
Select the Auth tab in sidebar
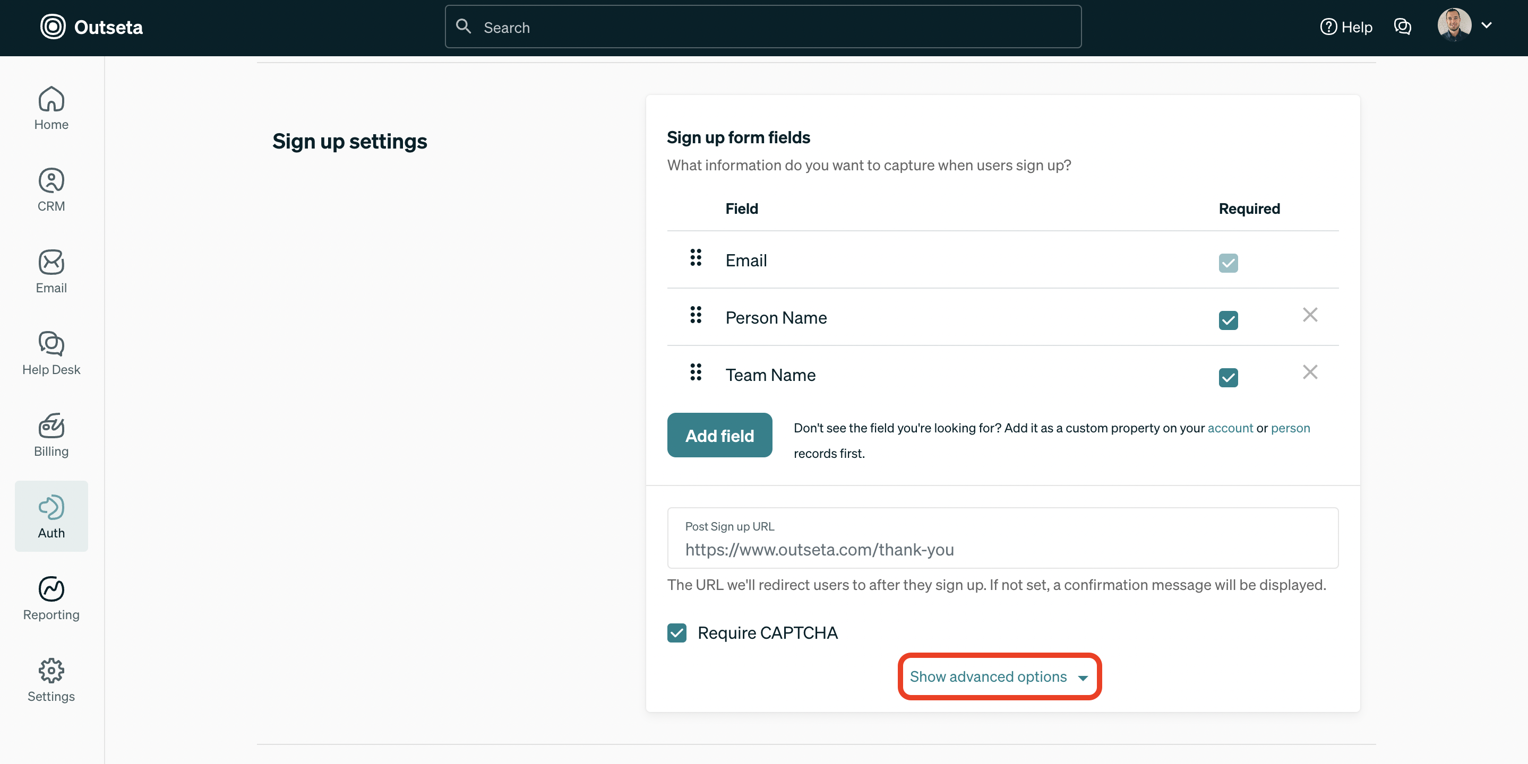[51, 516]
